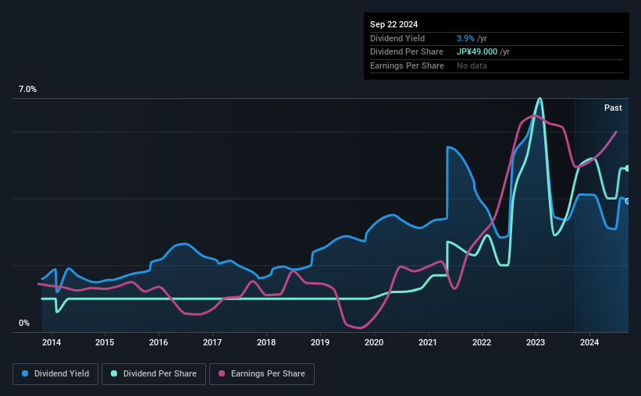The height and width of the screenshot is (396, 641).
Task: Click the blue Dividend Yield legend dot
Action: 25,373
